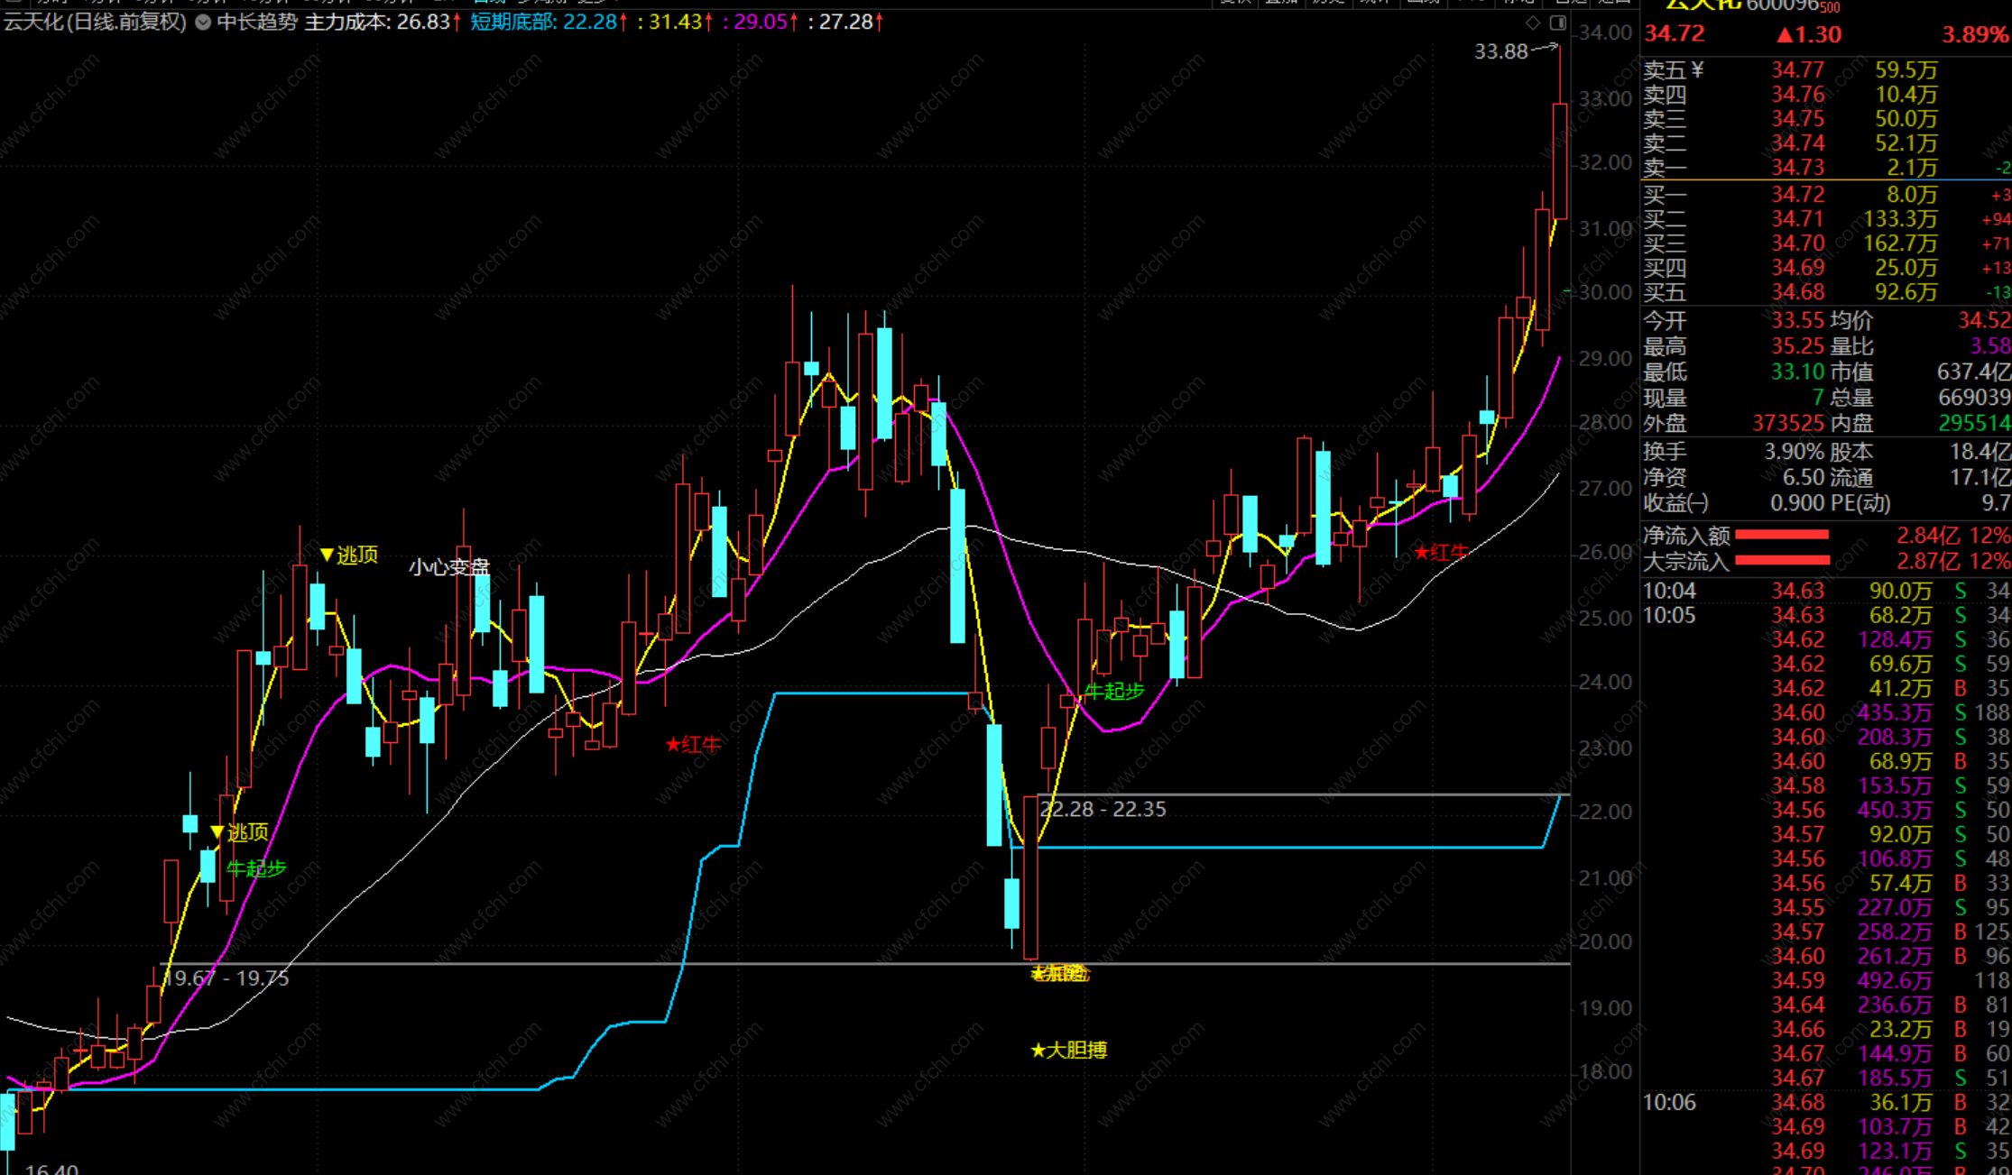The width and height of the screenshot is (2012, 1175).
Task: Click the 大宗流入 red bar
Action: tap(1782, 561)
